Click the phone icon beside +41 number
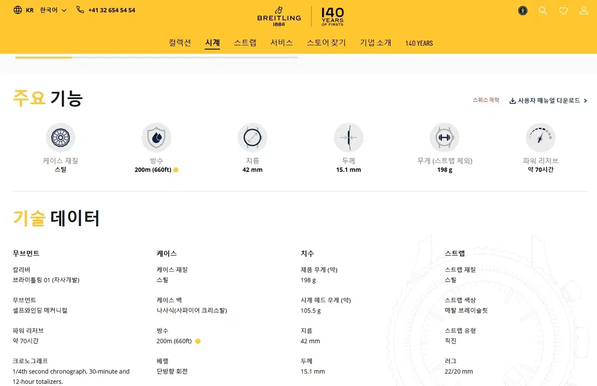The width and height of the screenshot is (597, 386). tap(80, 10)
